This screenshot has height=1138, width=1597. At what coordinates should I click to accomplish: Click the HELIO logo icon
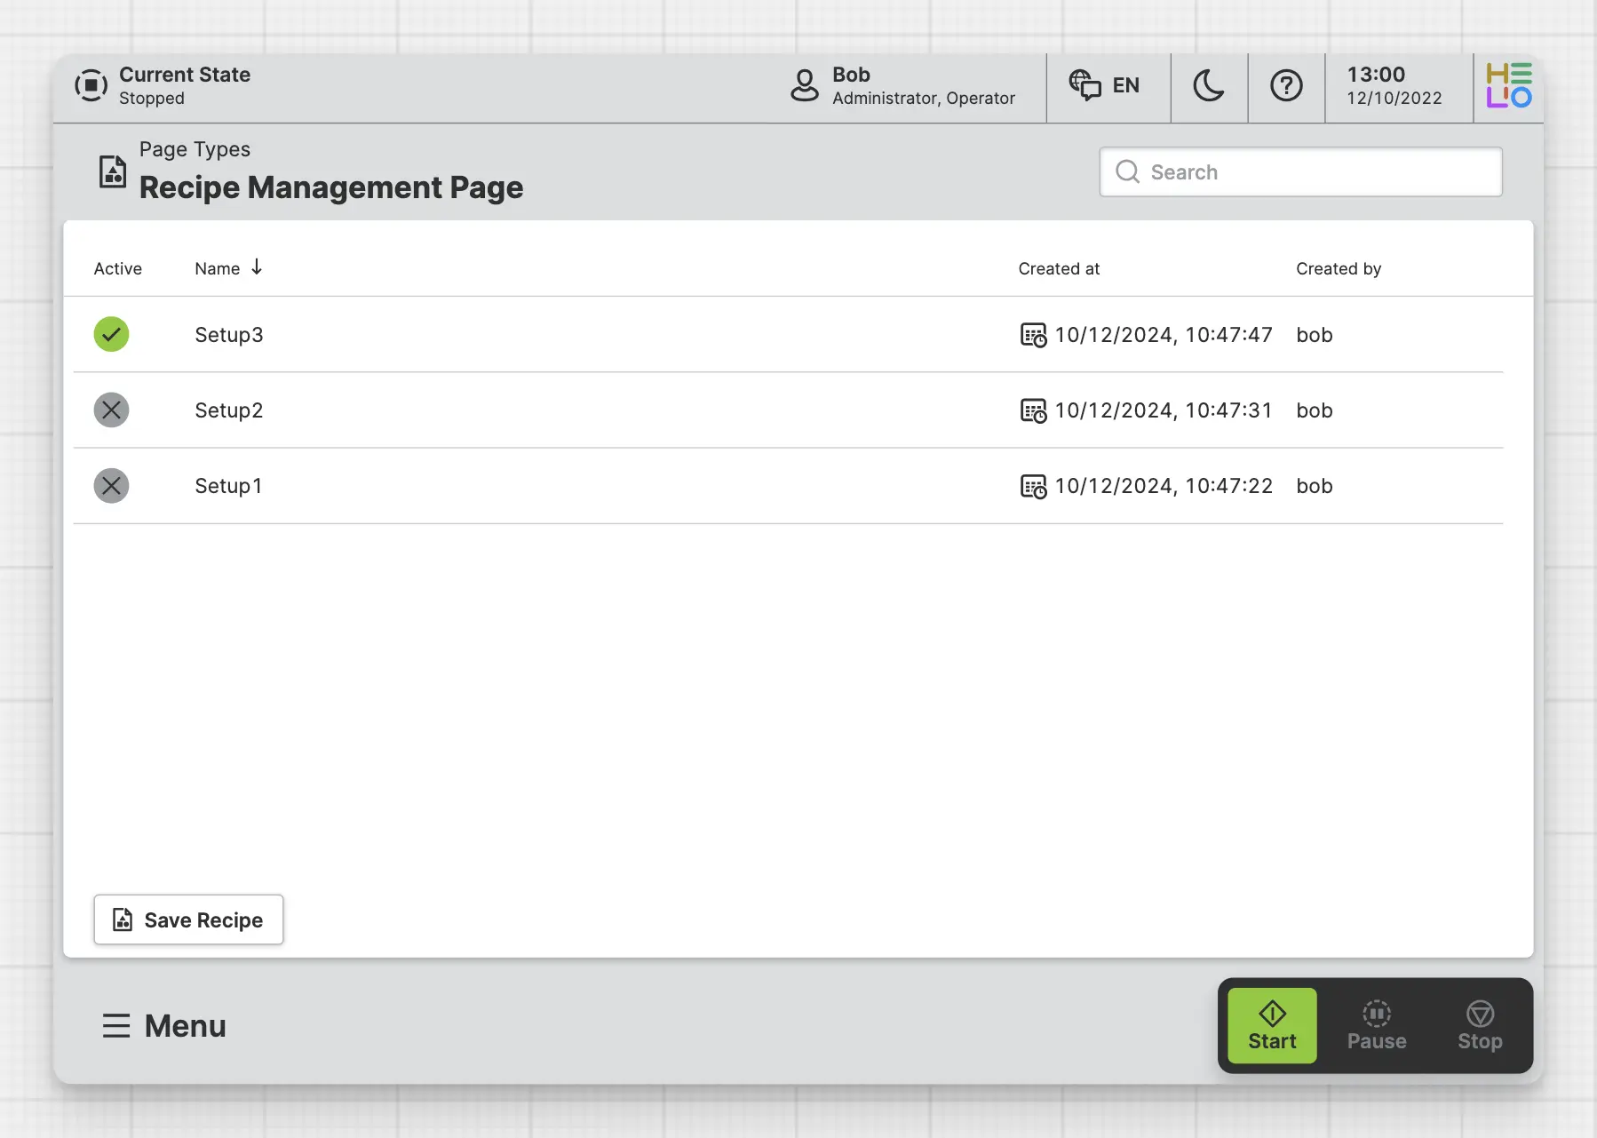pos(1508,86)
